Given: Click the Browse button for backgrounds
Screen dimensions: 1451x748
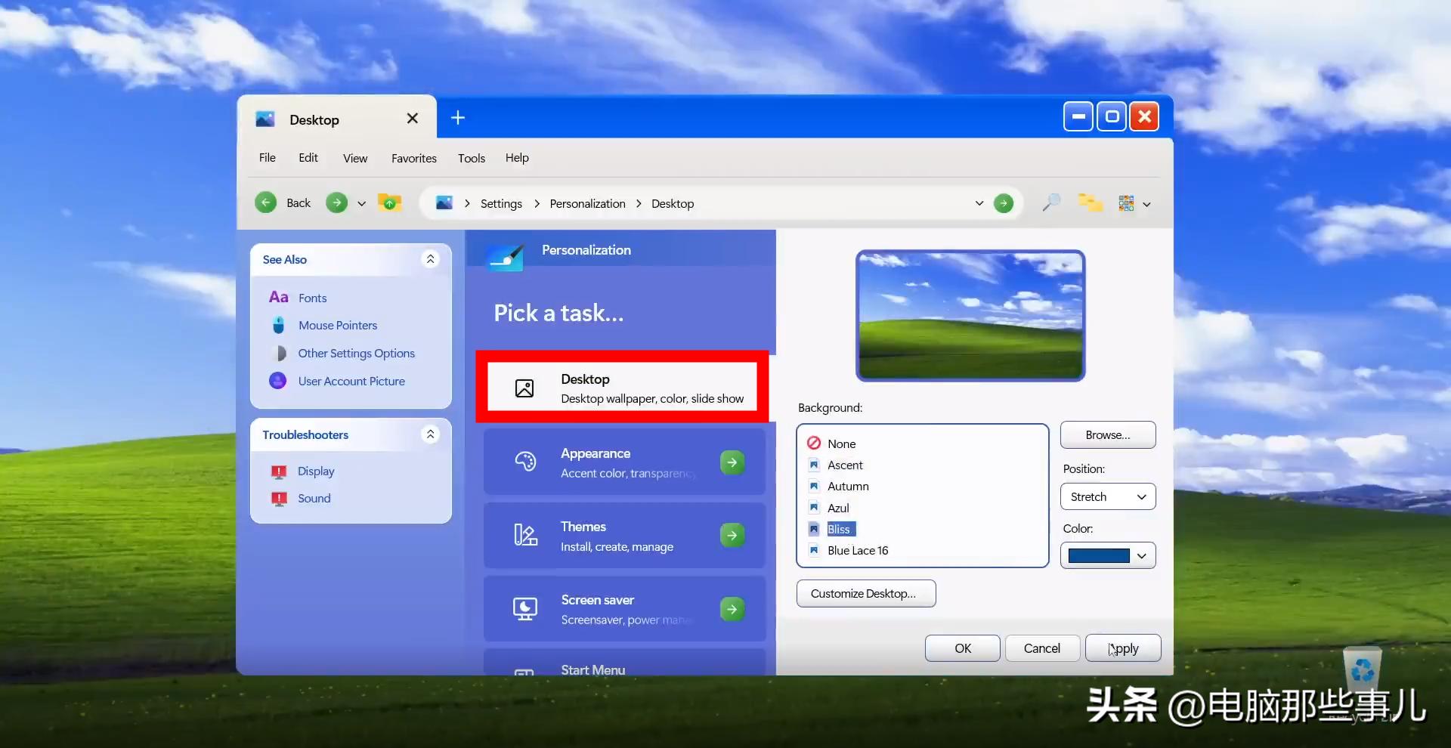Looking at the screenshot, I should click(x=1107, y=434).
